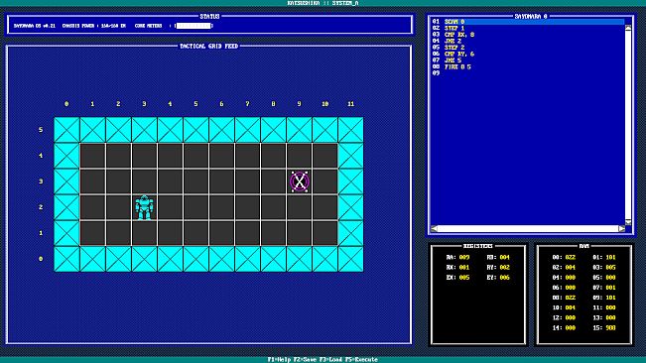Click F1 Help in bottom bar
This screenshot has height=363, width=646.
click(279, 359)
